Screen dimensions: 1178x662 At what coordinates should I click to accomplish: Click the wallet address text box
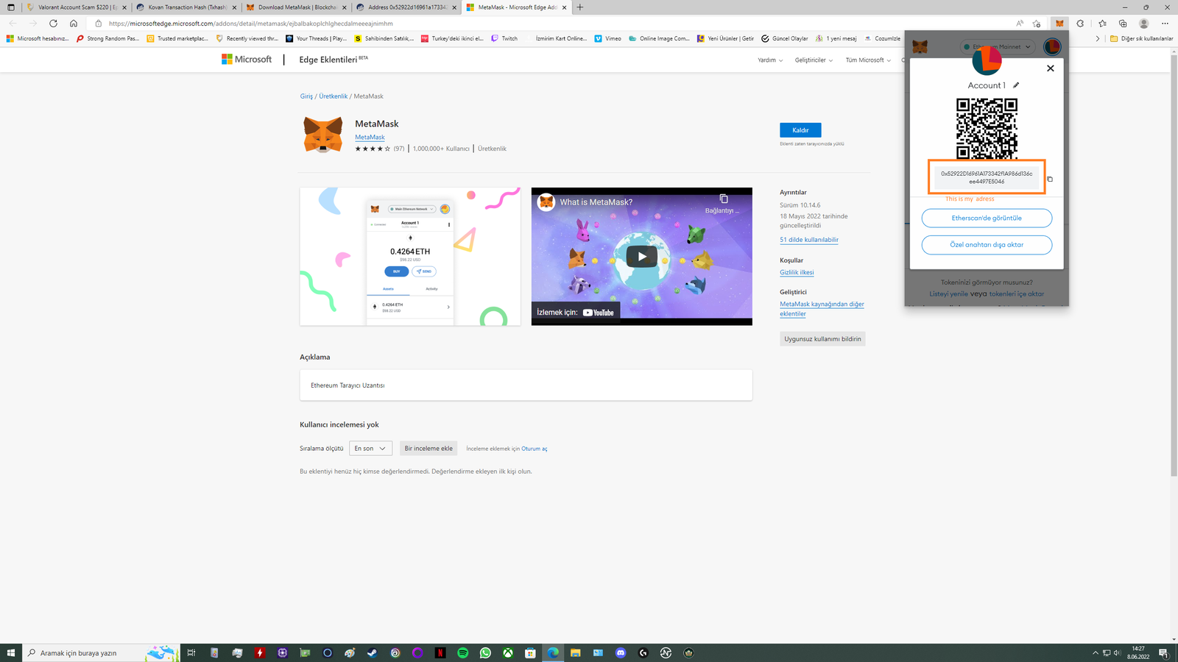pyautogui.click(x=987, y=177)
